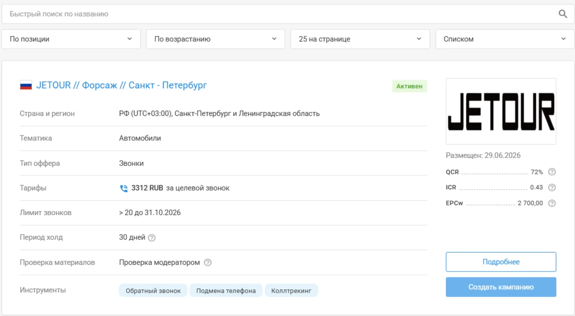575x316 pixels.
Task: Open the Списком view dropdown
Action: tap(504, 39)
